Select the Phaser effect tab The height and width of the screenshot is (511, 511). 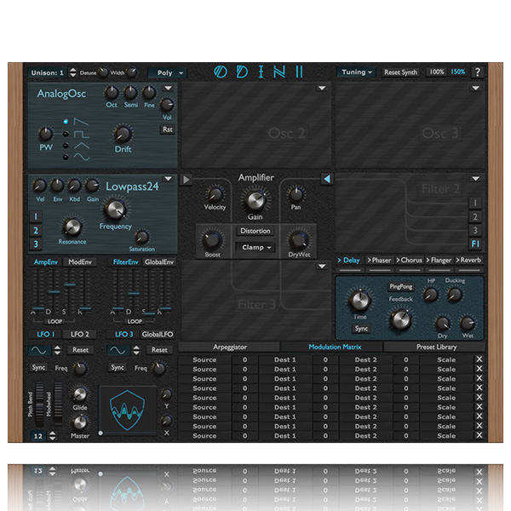[x=379, y=260]
